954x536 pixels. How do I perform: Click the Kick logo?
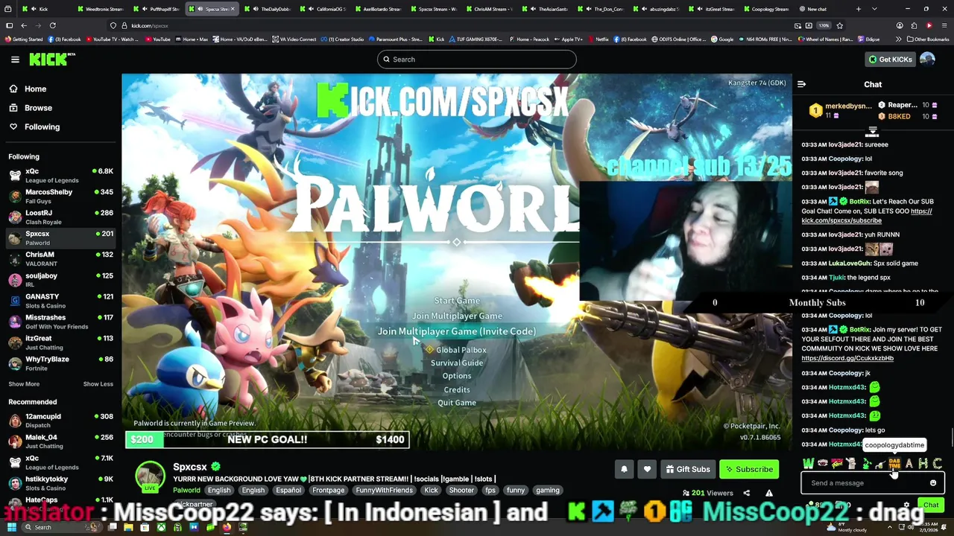point(51,60)
